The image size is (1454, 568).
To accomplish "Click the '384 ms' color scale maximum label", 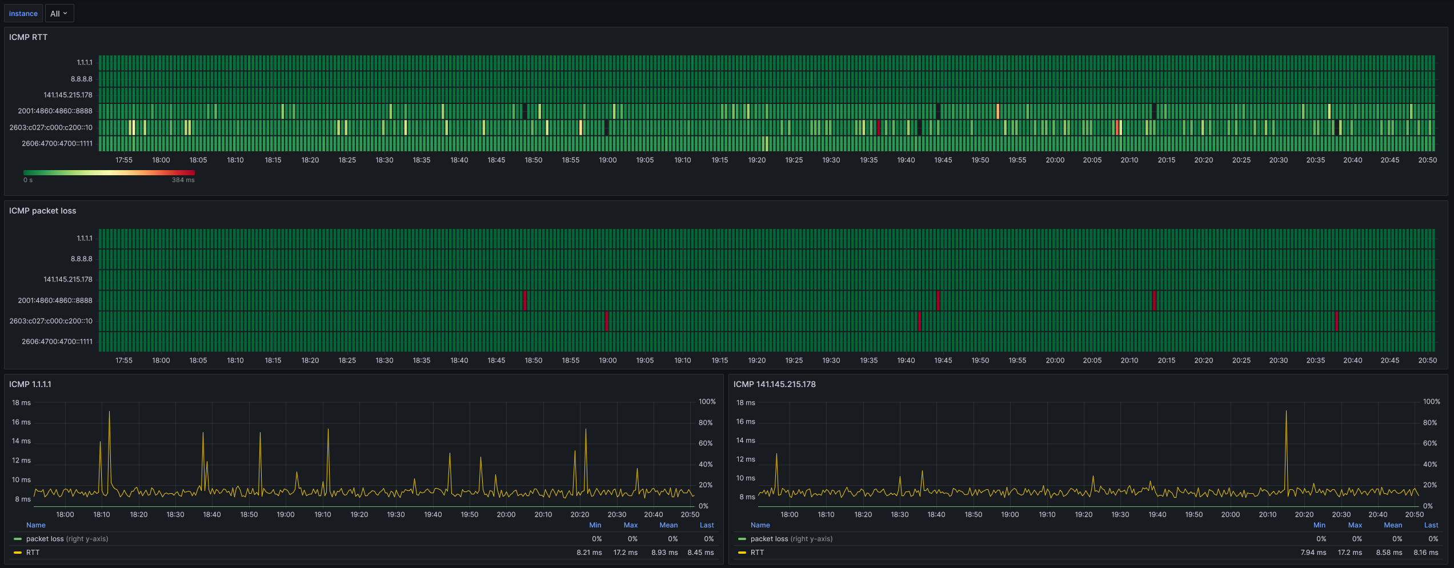I will [x=183, y=180].
